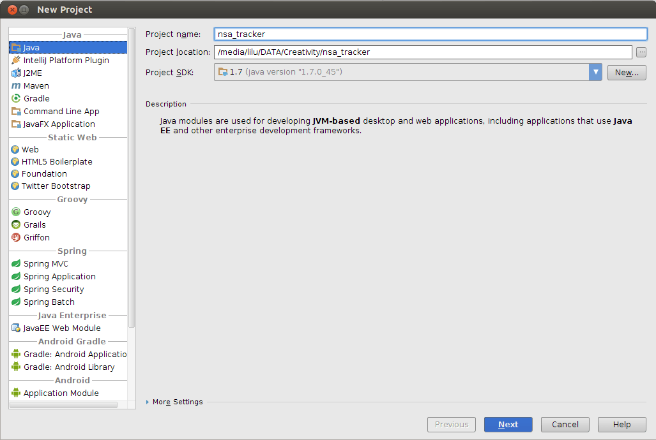
Task: Select the "Griffon" list entry text
Action: point(36,237)
